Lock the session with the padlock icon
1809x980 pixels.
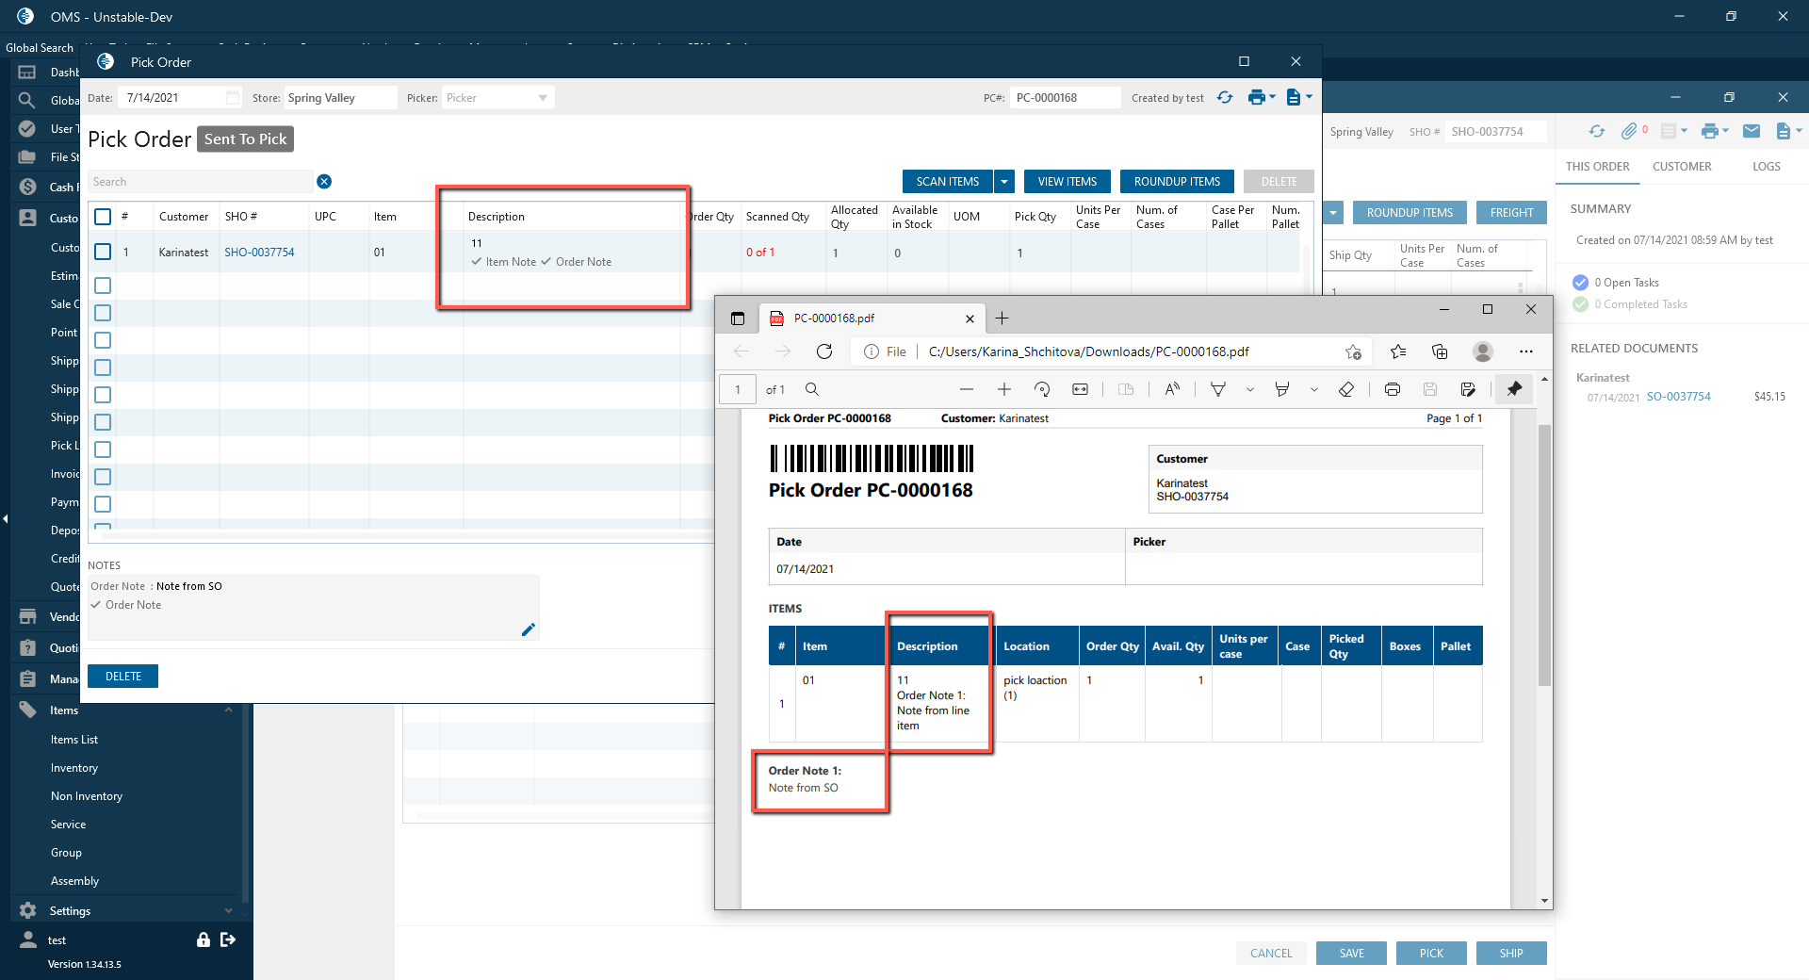(203, 939)
